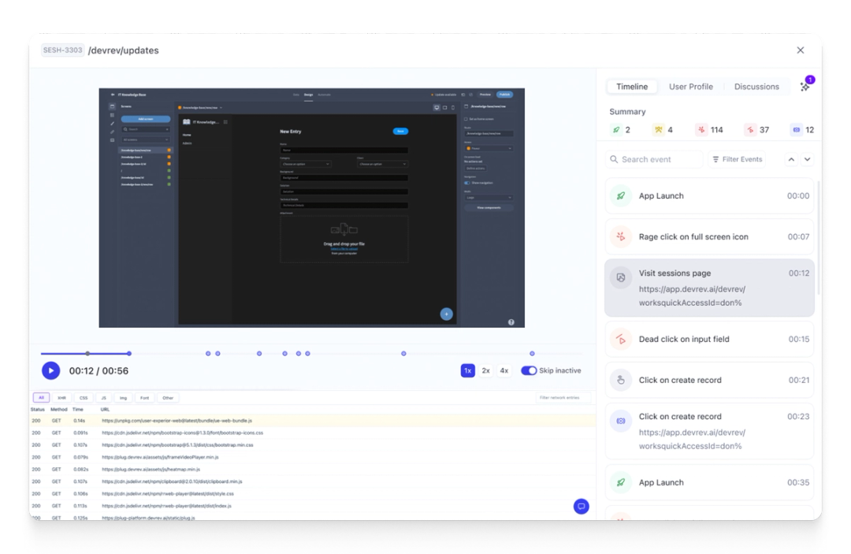The width and height of the screenshot is (851, 554).
Task: Click the App Launch summary count icon
Action: pyautogui.click(x=616, y=130)
